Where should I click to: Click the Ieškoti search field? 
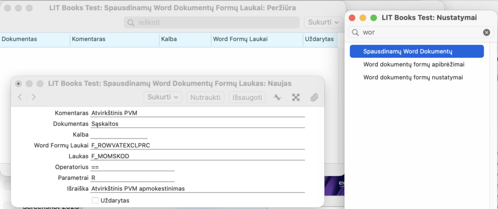212,22
